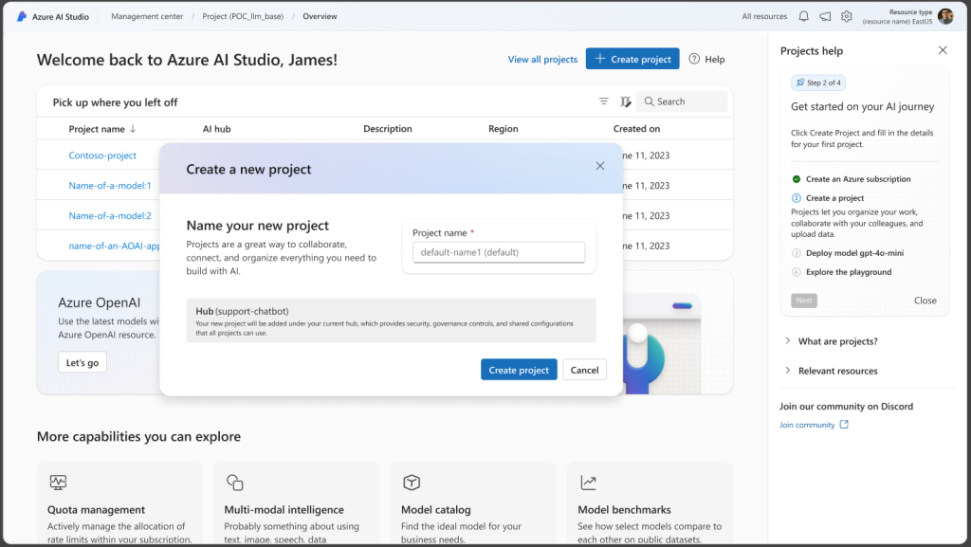Viewport: 971px width, 547px height.
Task: Open View all projects link
Action: pyautogui.click(x=542, y=60)
